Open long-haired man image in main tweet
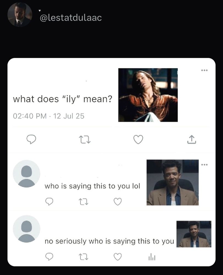This screenshot has height=275, width=223. point(148,95)
